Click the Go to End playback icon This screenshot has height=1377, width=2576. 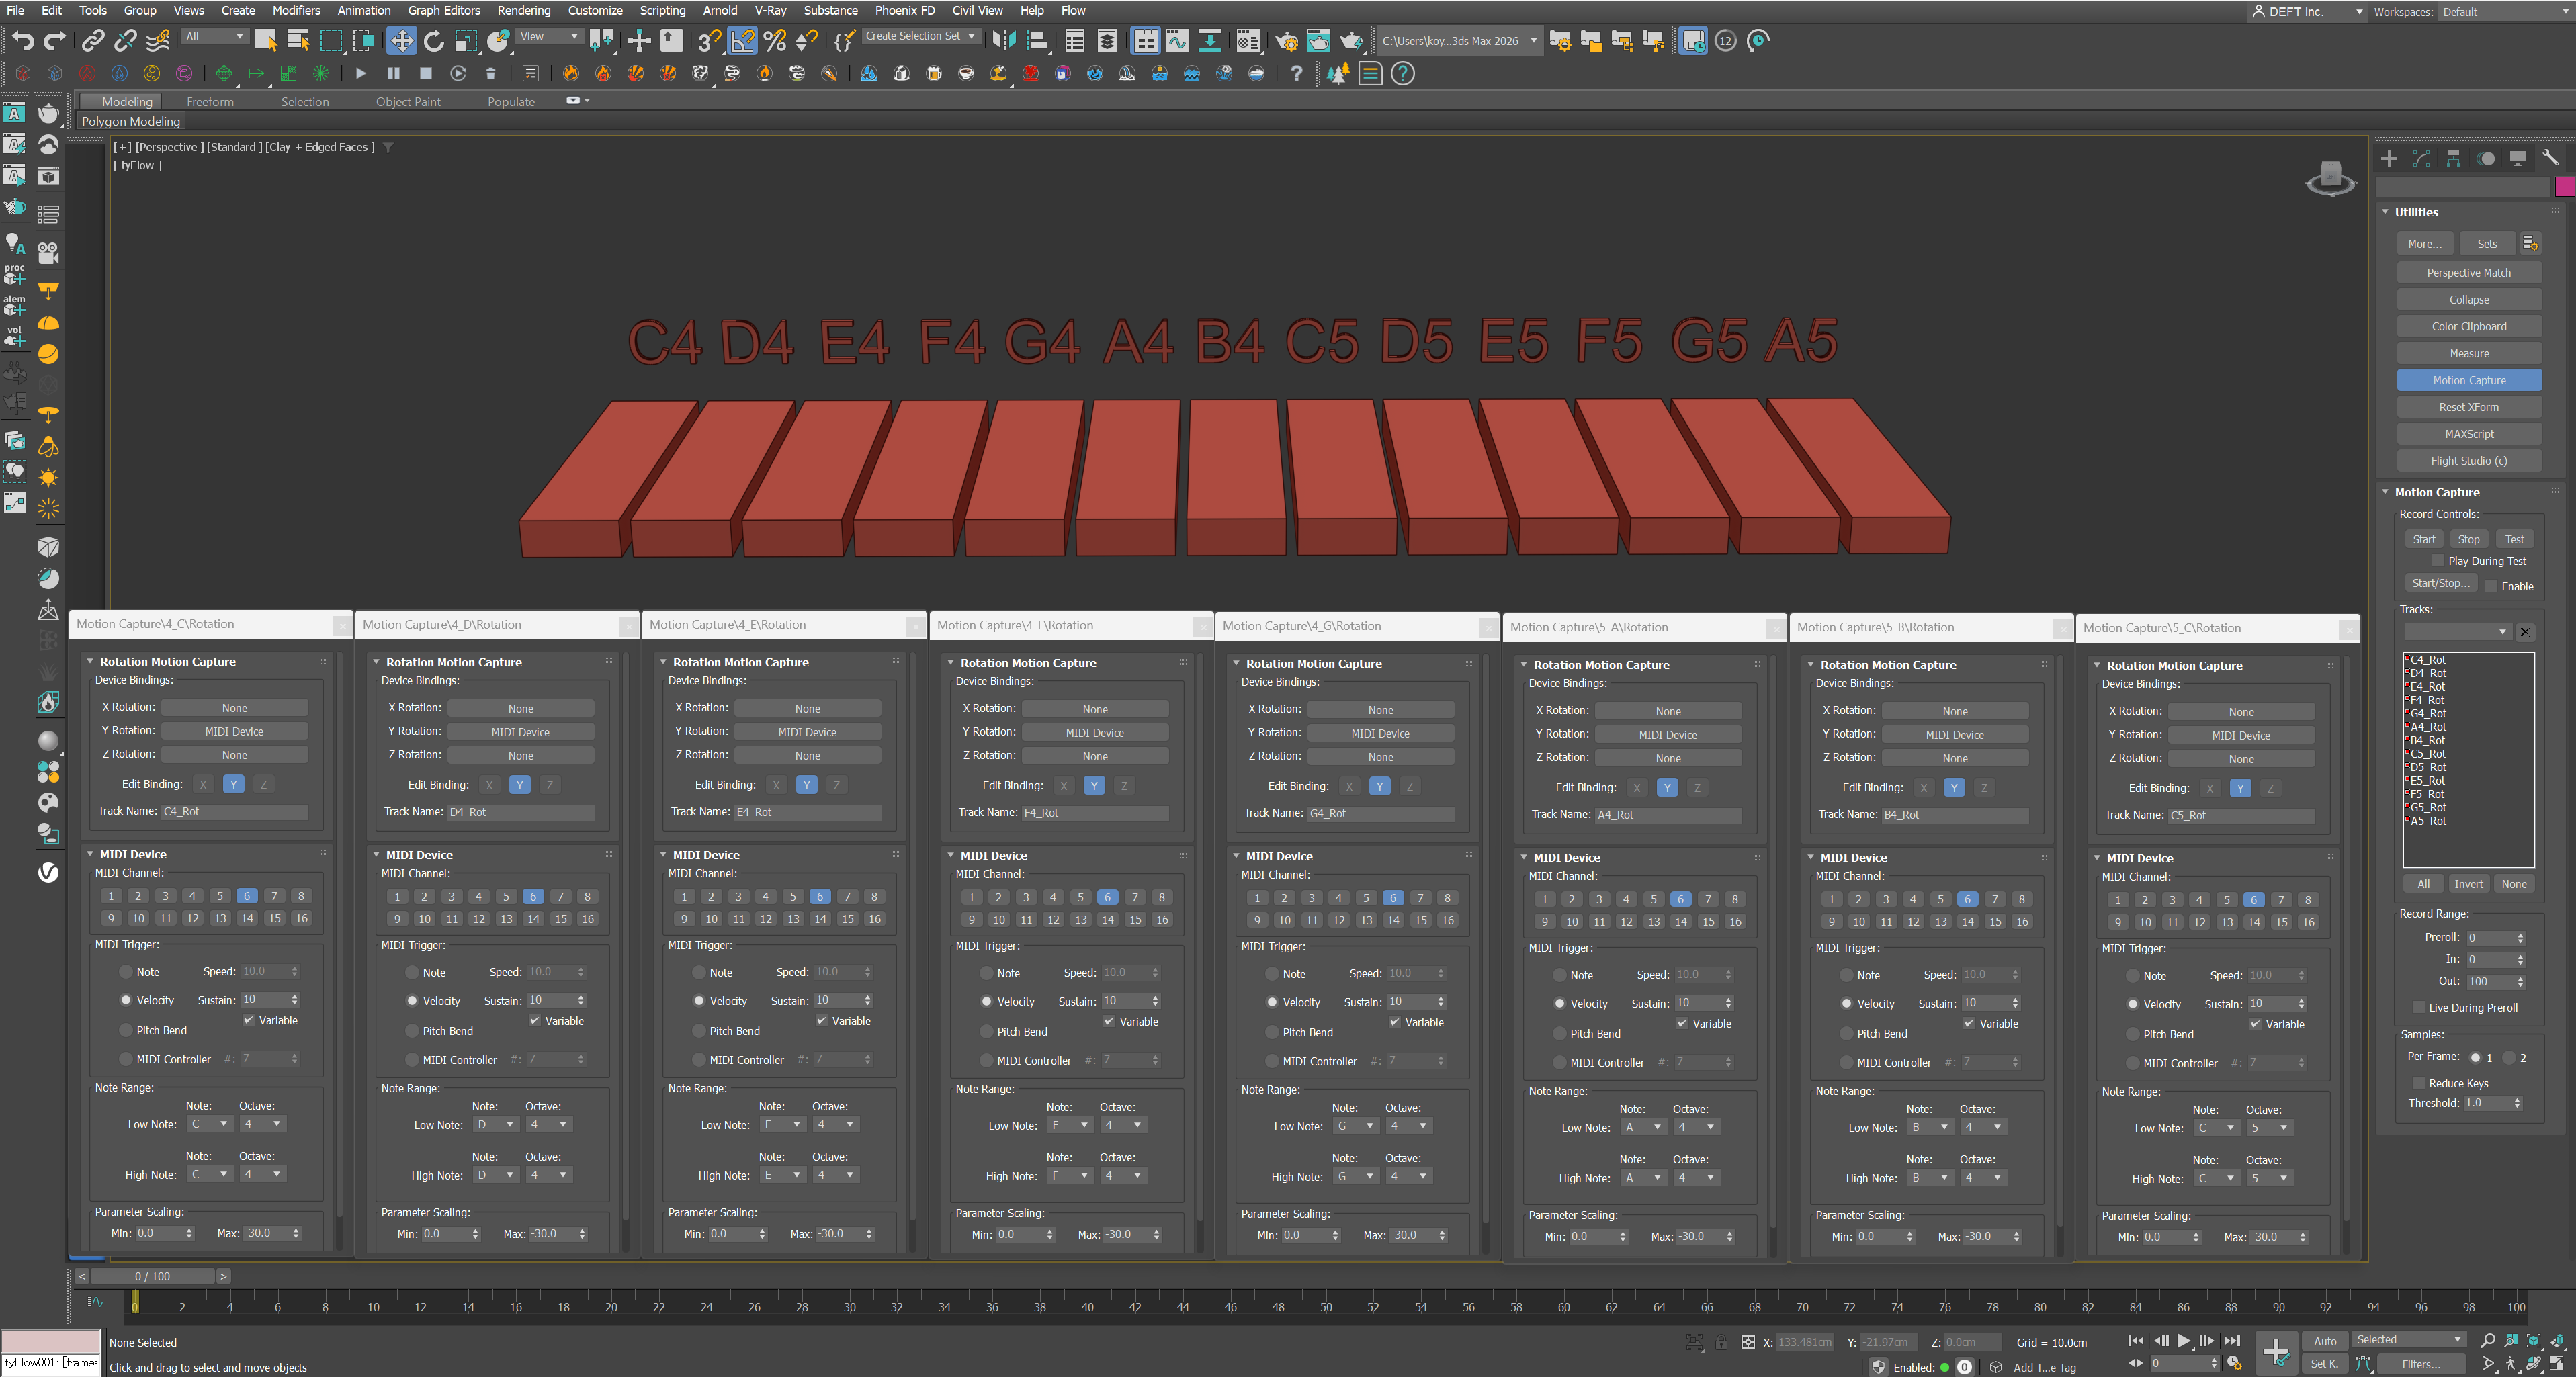[2232, 1341]
